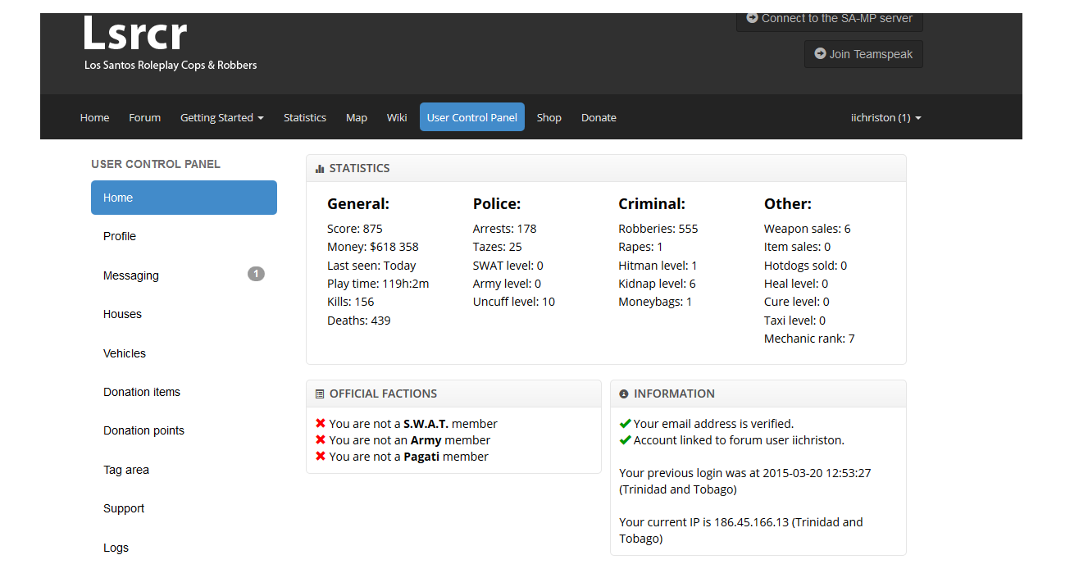Open the Statistics nav item
The image size is (1088, 587).
305,117
